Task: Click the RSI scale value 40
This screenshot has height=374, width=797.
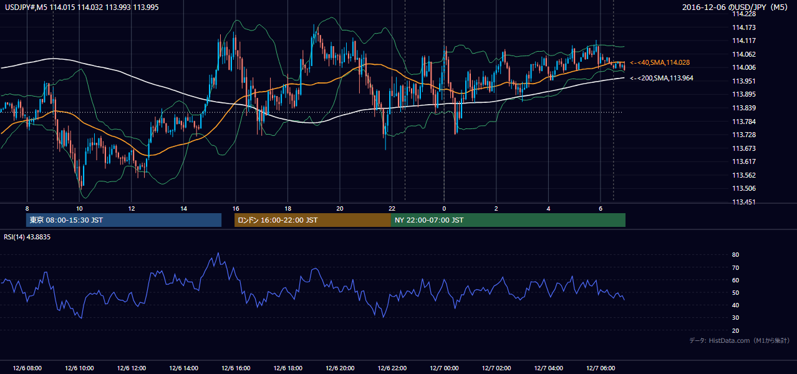Action: click(735, 305)
